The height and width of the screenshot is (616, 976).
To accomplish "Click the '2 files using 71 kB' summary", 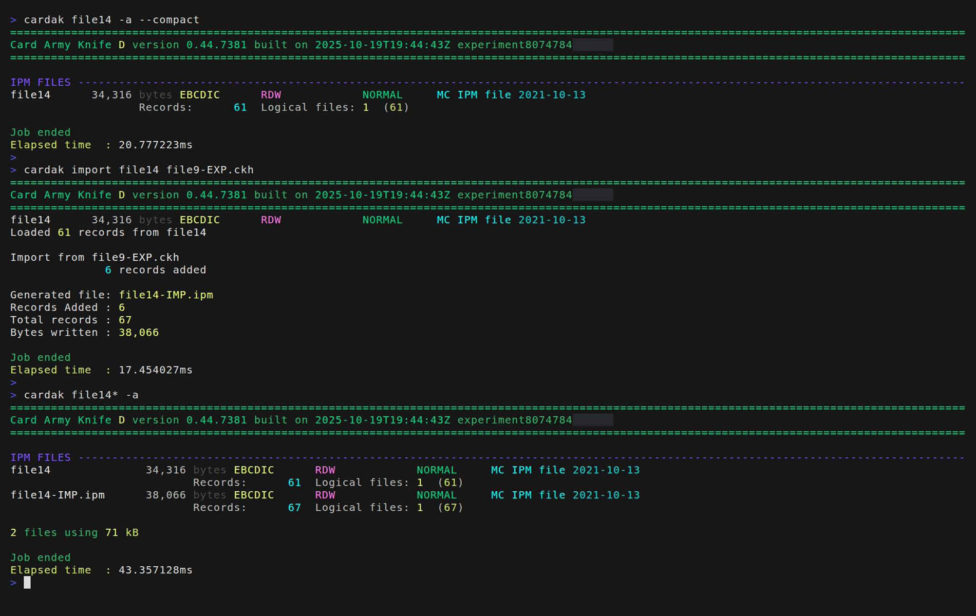I will point(74,532).
